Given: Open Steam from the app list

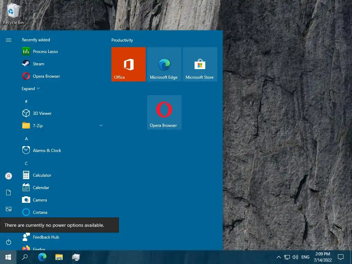Looking at the screenshot, I should point(63,64).
